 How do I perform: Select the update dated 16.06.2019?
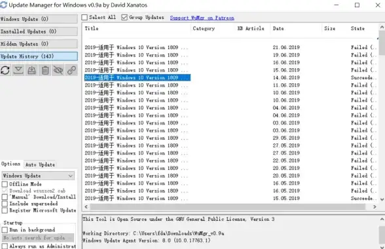(x=230, y=62)
